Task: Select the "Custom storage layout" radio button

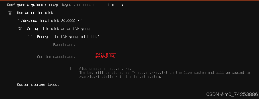Action: (10, 85)
